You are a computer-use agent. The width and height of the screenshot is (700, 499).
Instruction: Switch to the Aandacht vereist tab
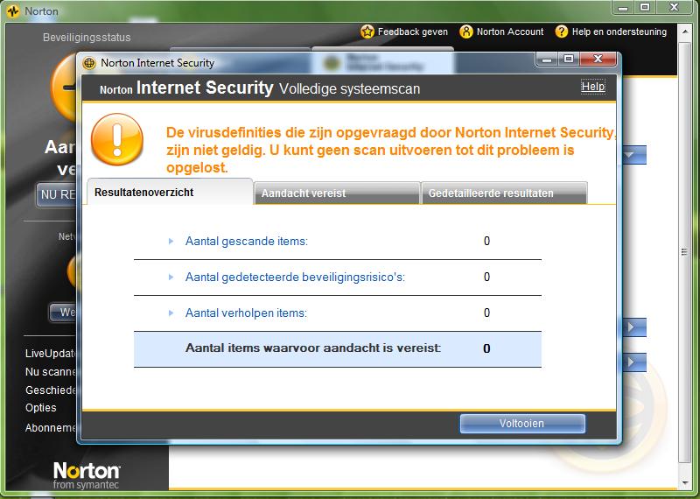[x=337, y=193]
